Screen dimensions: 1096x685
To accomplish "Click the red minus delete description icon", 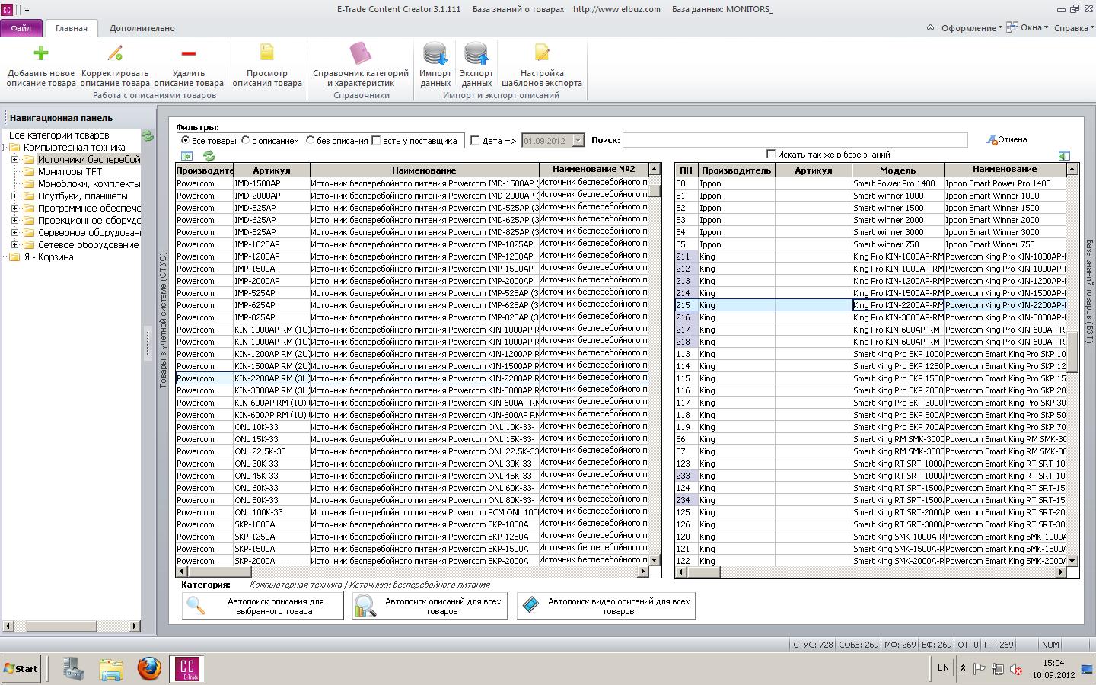I will click(x=189, y=53).
